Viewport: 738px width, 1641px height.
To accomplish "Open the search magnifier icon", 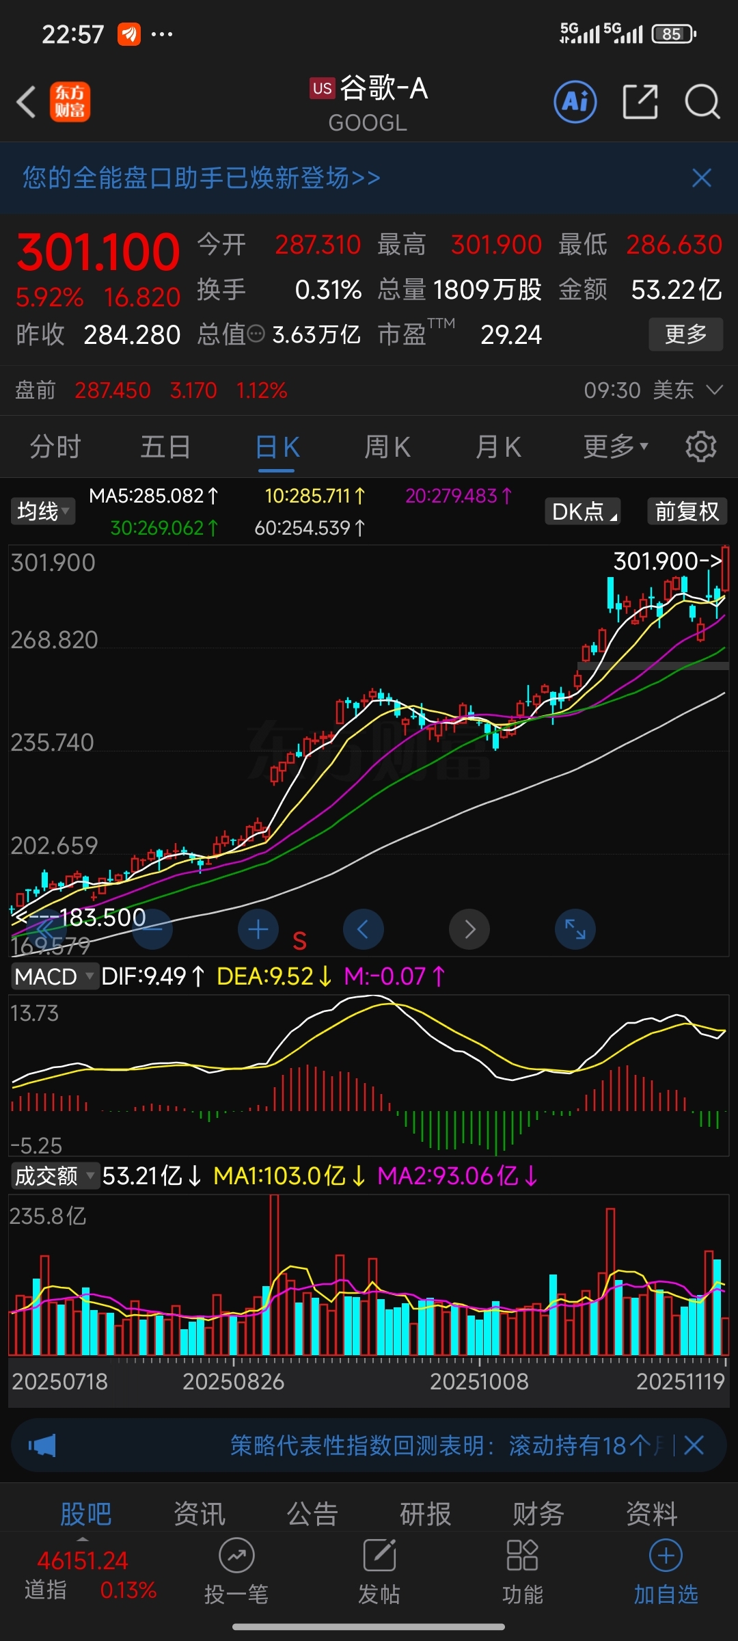I will pos(702,103).
